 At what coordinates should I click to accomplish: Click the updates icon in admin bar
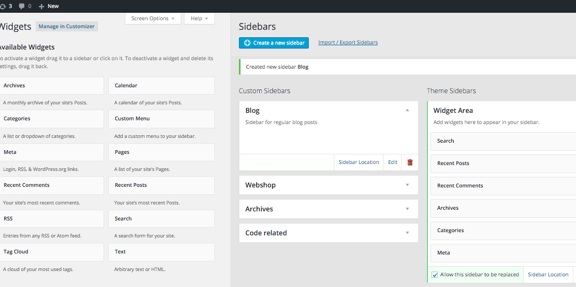tap(6, 6)
